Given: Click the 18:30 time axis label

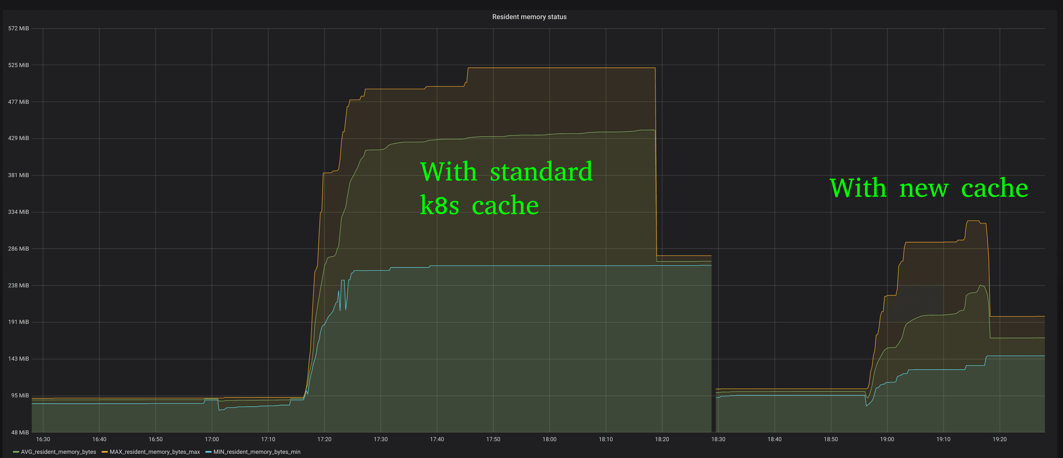Looking at the screenshot, I should [x=718, y=439].
